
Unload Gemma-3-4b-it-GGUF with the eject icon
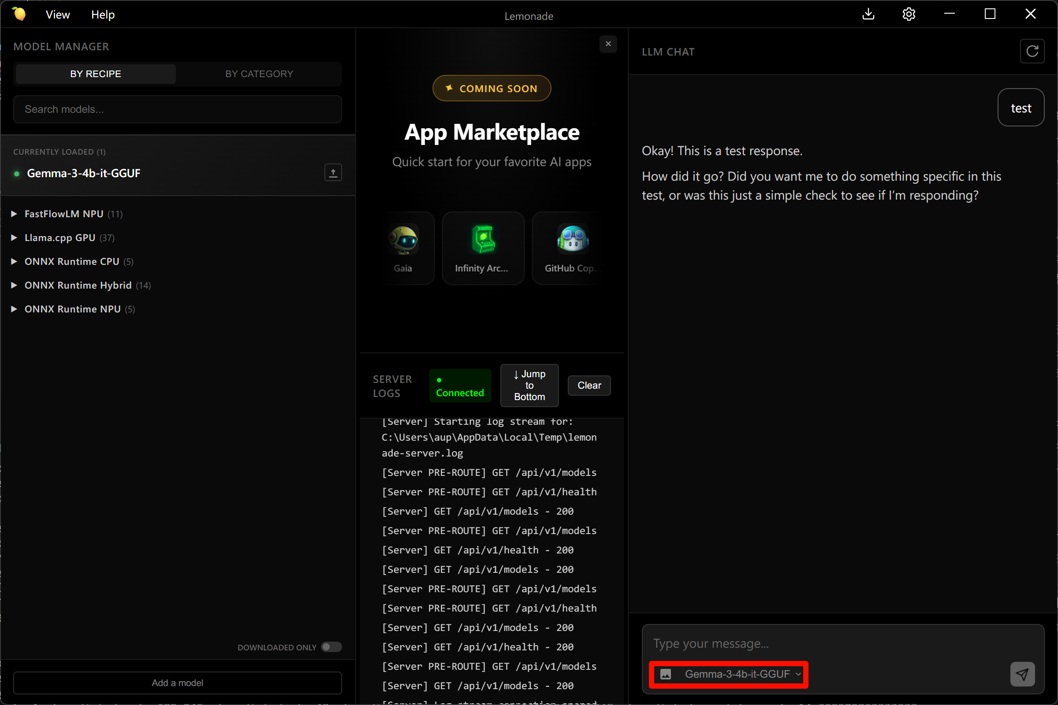tap(333, 173)
